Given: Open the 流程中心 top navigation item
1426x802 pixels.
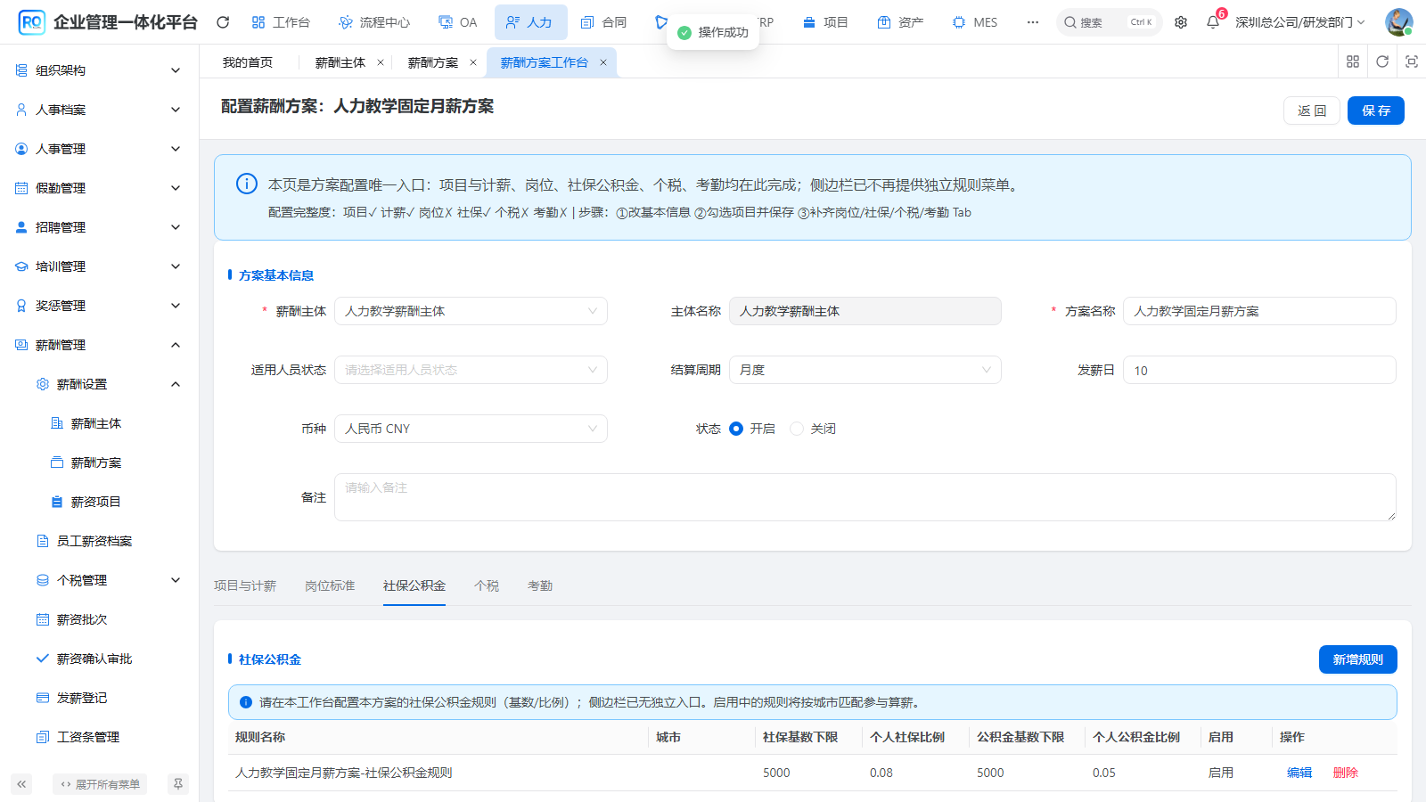Looking at the screenshot, I should click(x=374, y=22).
